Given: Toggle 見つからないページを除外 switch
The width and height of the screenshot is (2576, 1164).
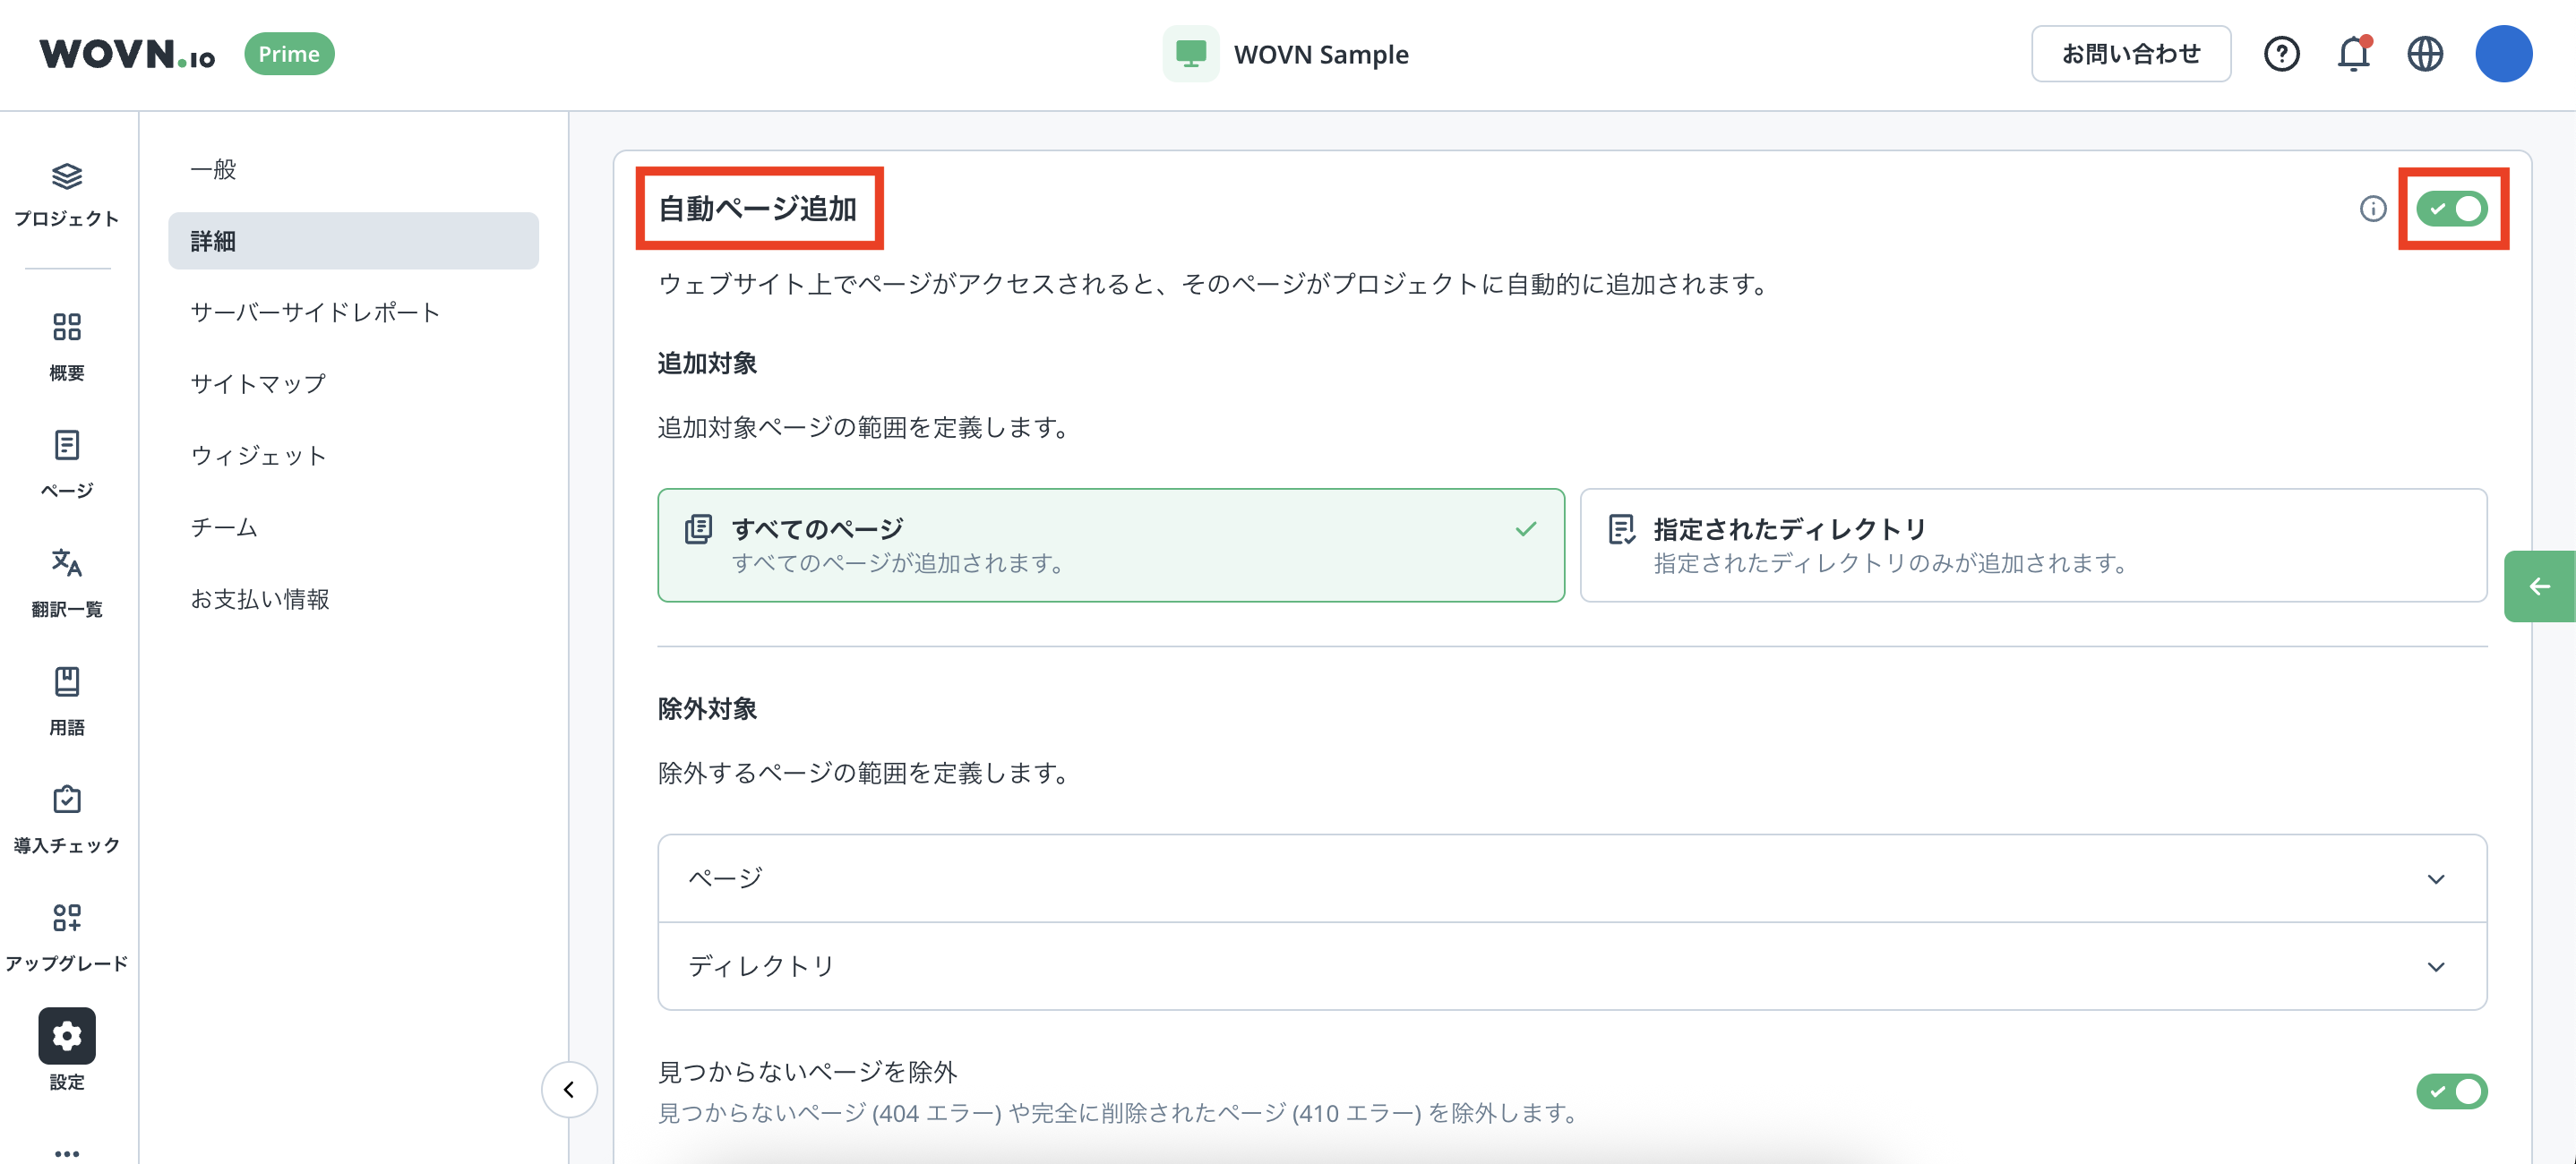Looking at the screenshot, I should point(2451,1090).
